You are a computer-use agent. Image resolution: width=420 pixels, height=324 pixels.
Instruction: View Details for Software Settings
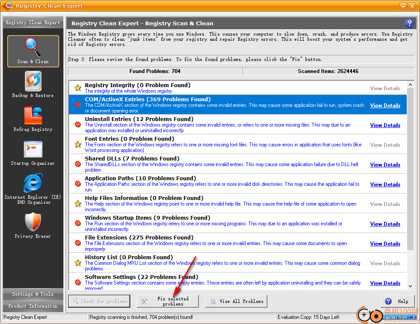pyautogui.click(x=385, y=283)
